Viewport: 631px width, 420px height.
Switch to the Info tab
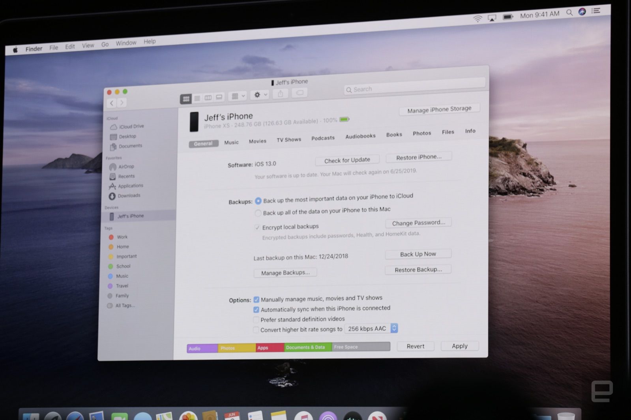470,131
